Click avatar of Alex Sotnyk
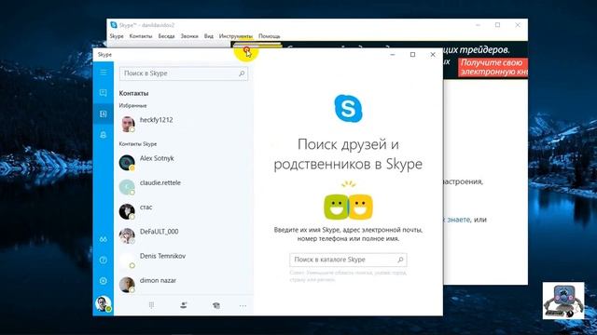The image size is (597, 335). [127, 163]
